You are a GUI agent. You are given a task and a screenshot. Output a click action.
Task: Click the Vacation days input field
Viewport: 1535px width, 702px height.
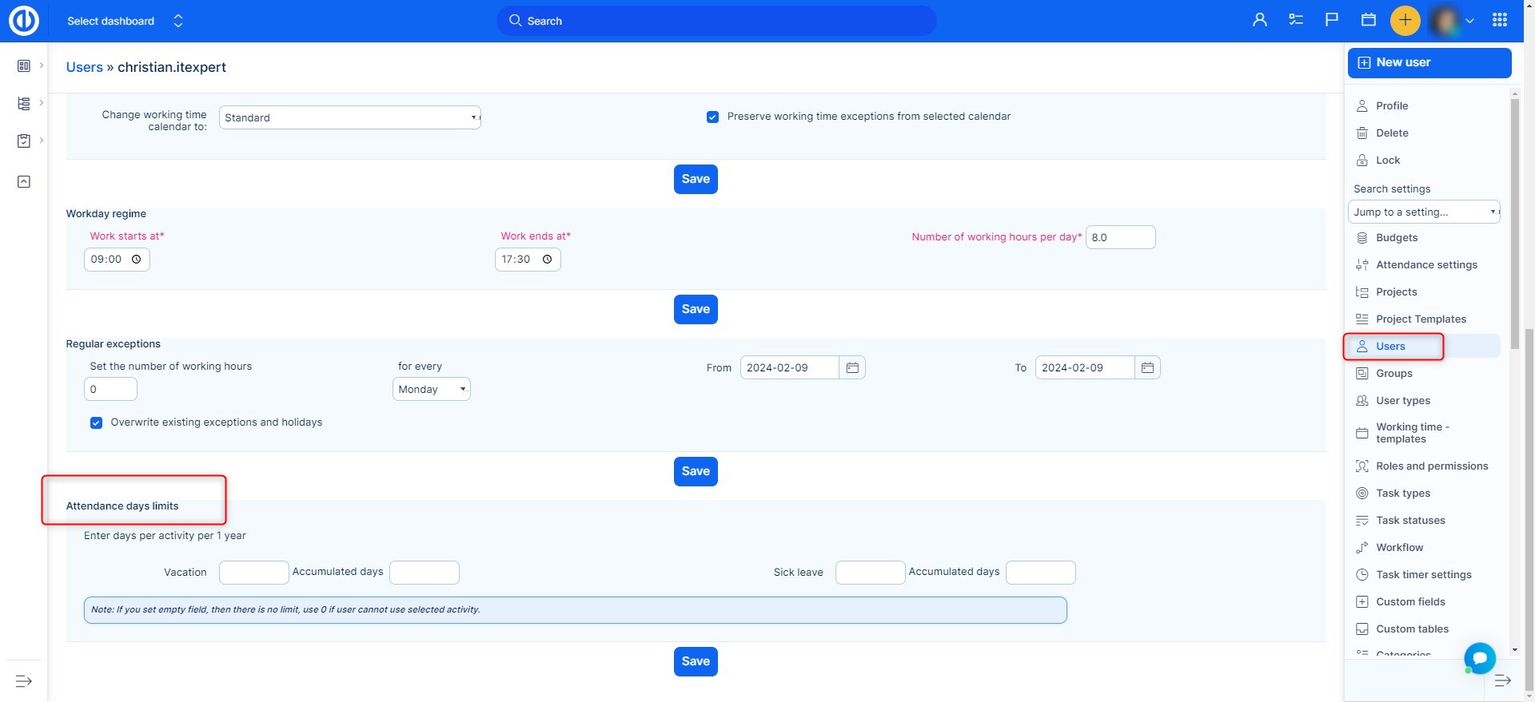(x=253, y=573)
